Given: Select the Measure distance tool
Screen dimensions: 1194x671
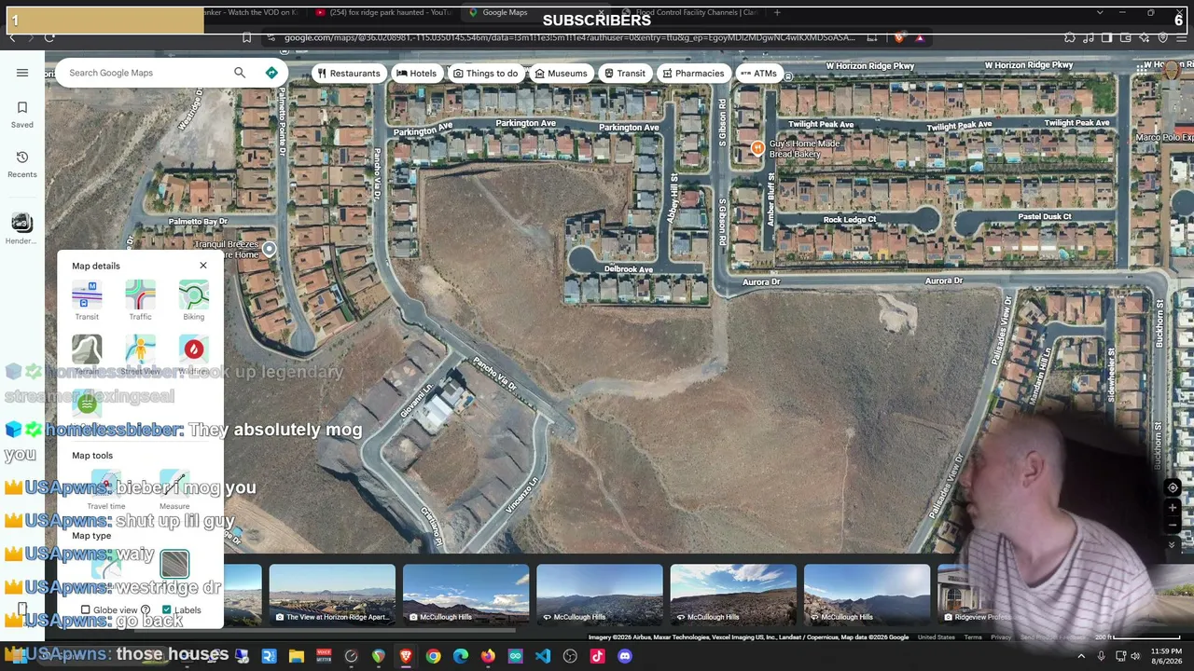Looking at the screenshot, I should point(174,490).
